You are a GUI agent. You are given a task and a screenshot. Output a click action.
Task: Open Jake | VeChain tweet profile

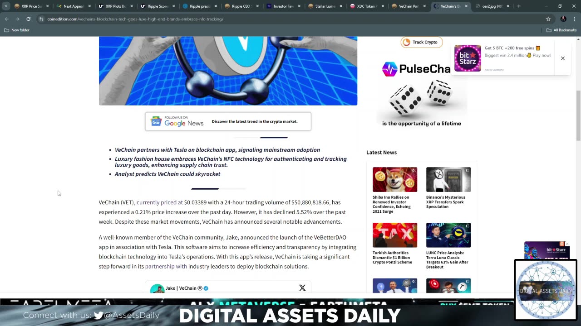coord(181,288)
